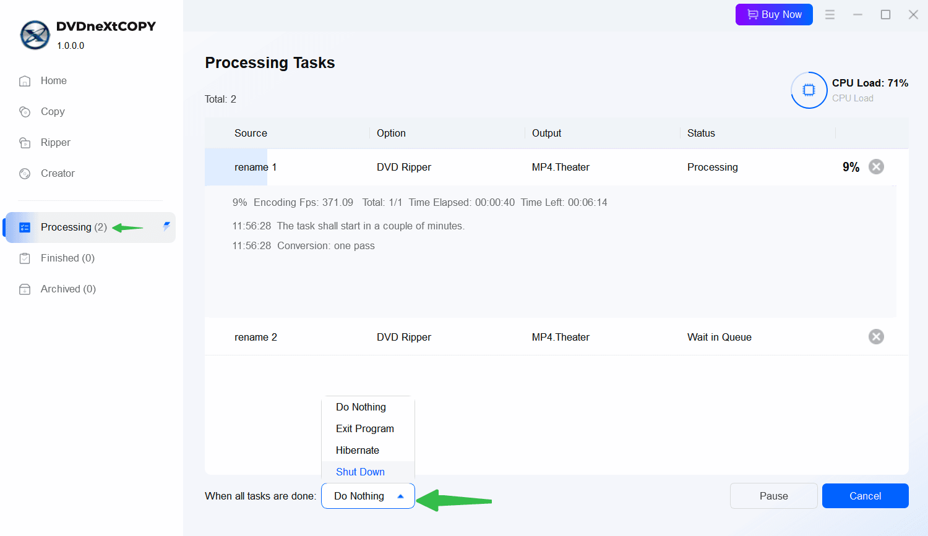Viewport: 928px width, 536px height.
Task: Click the DVDneXtCOPY logo icon
Action: click(x=35, y=35)
